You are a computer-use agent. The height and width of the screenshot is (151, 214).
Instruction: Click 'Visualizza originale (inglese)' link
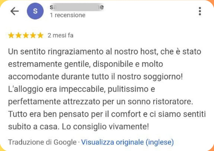coord(127,142)
